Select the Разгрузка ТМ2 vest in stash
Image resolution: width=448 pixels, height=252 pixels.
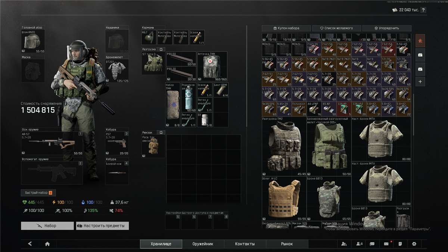[284, 146]
